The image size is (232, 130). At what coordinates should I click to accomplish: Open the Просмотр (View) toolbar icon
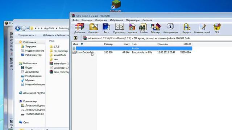coord(119,28)
